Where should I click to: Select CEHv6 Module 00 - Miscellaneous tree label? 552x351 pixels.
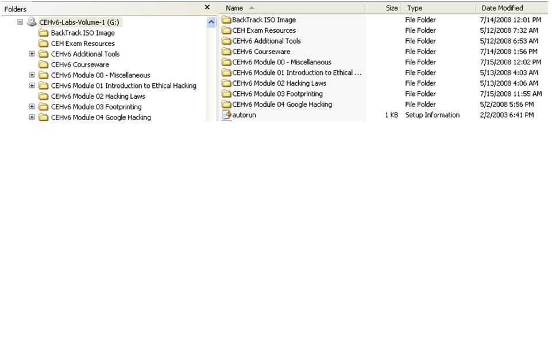(x=101, y=75)
